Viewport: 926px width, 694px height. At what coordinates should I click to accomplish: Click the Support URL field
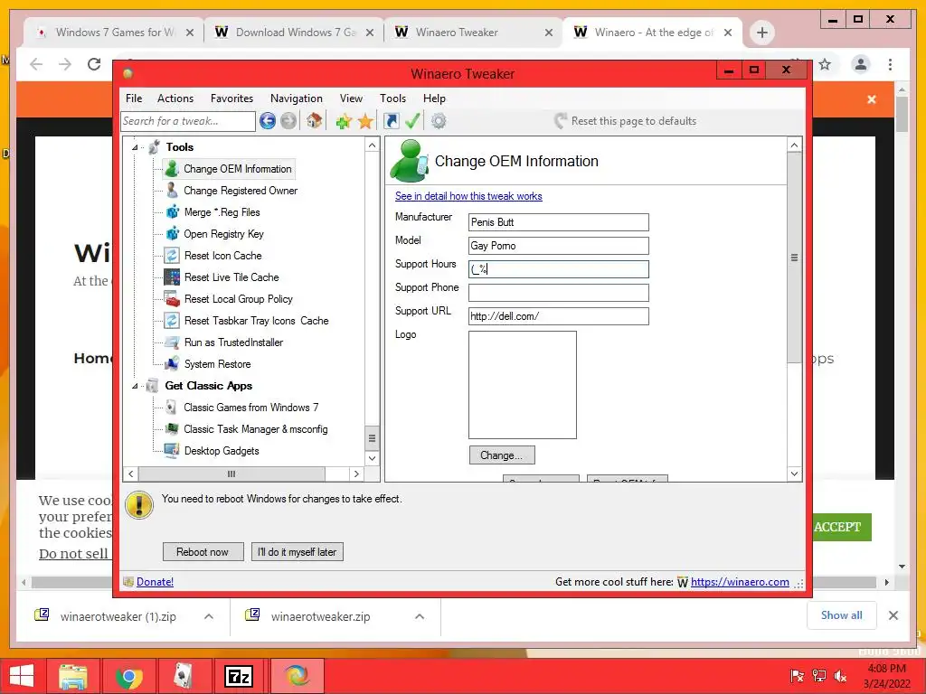click(559, 316)
